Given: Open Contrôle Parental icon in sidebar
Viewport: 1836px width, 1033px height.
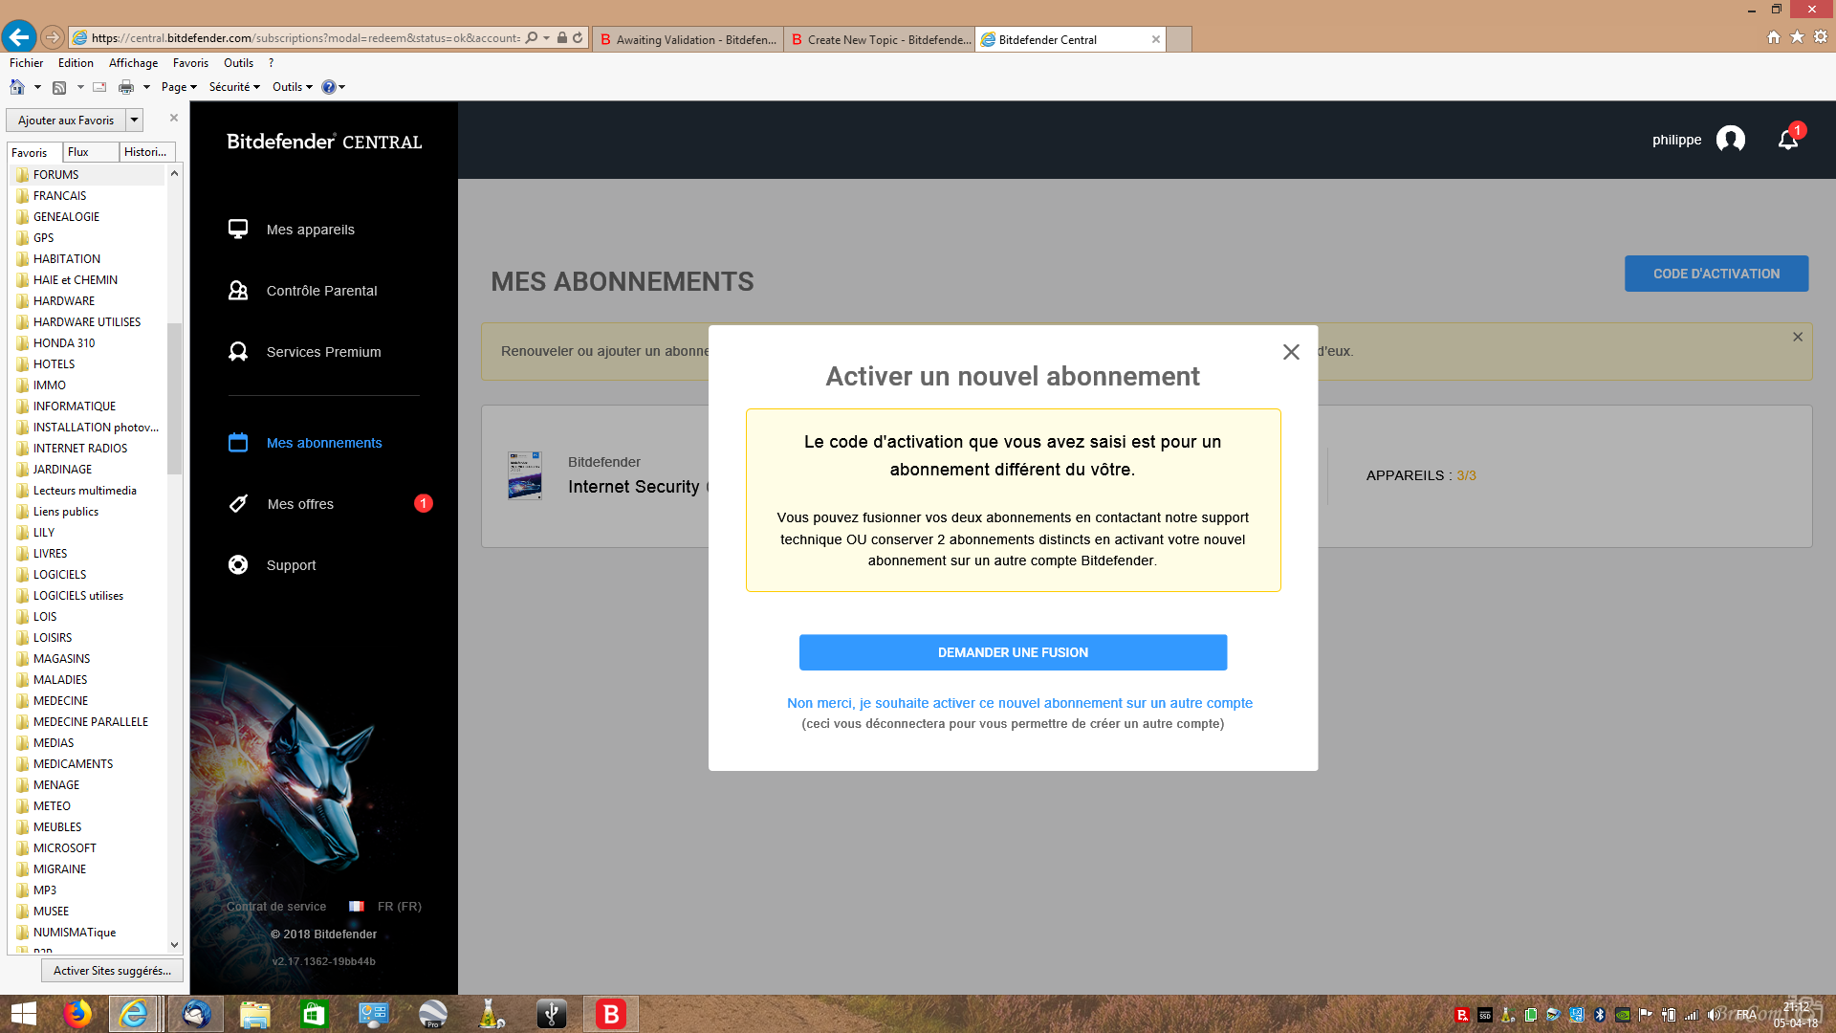Looking at the screenshot, I should (238, 290).
